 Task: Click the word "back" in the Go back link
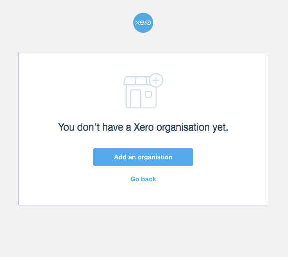click(148, 179)
